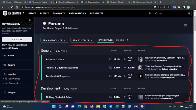Open the Documentation menu
Screen dimensions: 196x110
(x=78, y=13)
